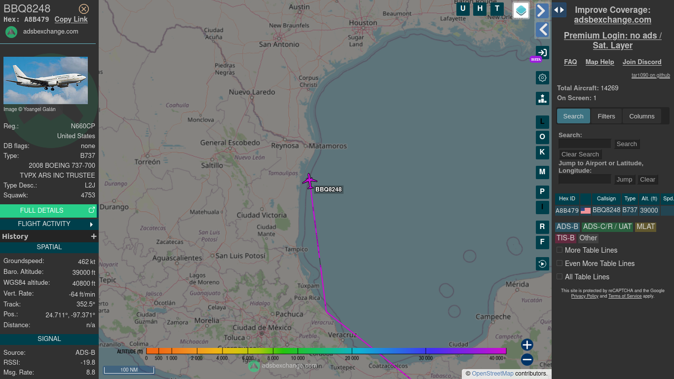Switch to the Search tab
Image resolution: width=674 pixels, height=379 pixels.
click(x=573, y=116)
